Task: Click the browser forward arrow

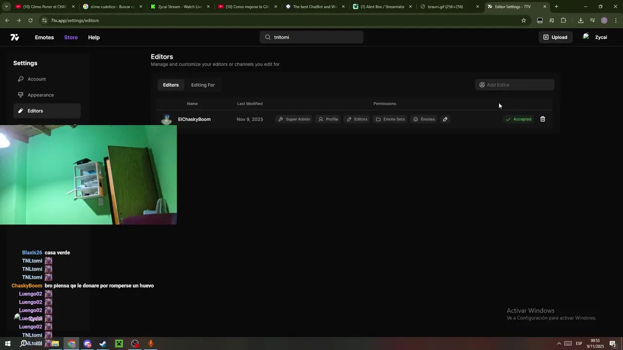Action: [x=18, y=20]
